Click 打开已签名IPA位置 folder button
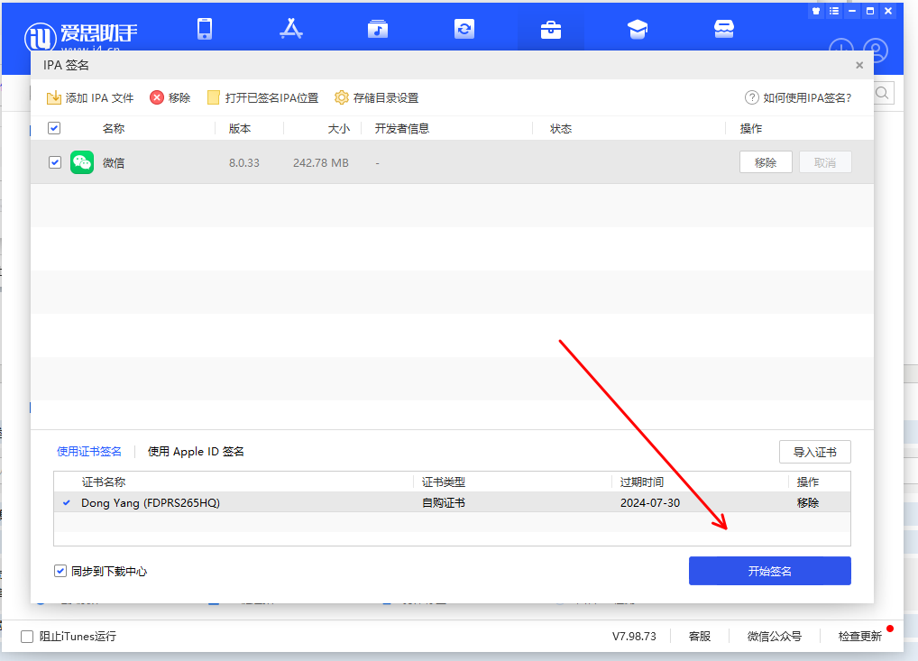This screenshot has height=661, width=918. pos(263,97)
